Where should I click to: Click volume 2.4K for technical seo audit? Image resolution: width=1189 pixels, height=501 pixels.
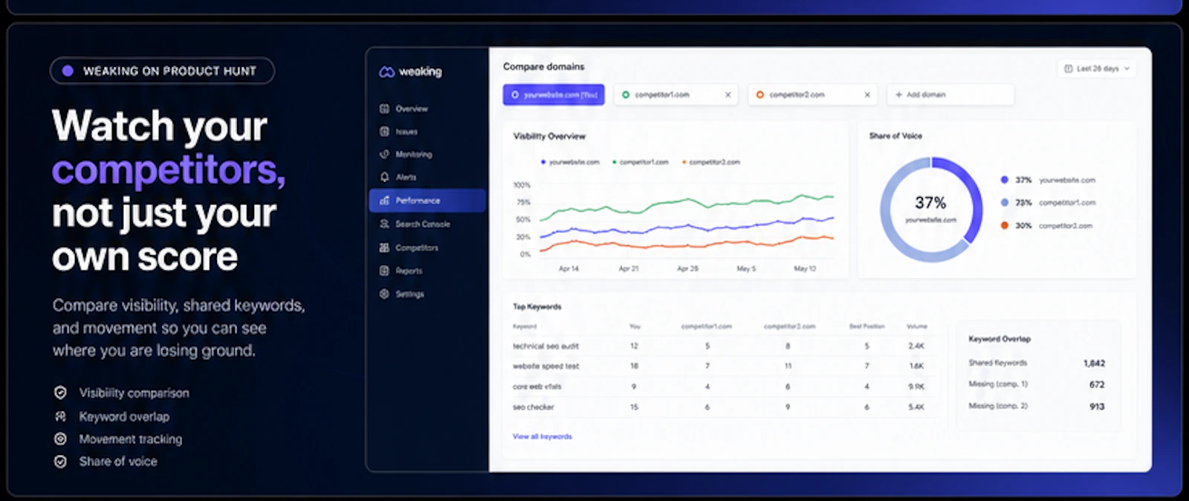(916, 346)
